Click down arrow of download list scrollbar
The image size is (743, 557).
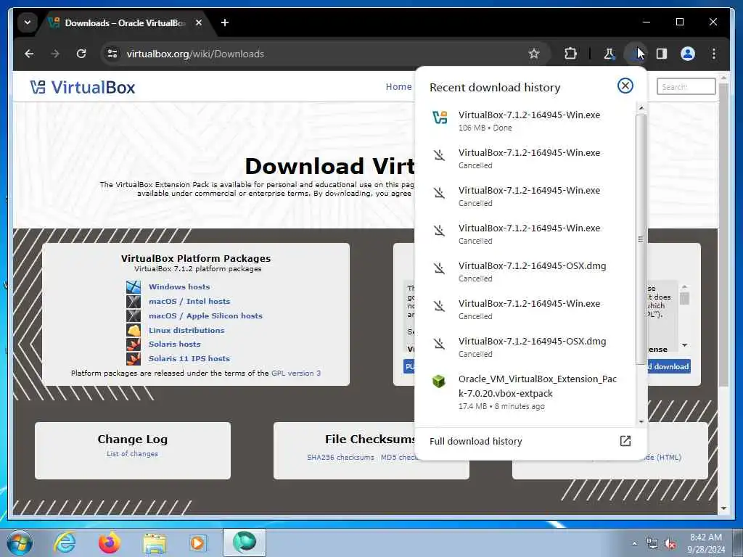point(641,421)
